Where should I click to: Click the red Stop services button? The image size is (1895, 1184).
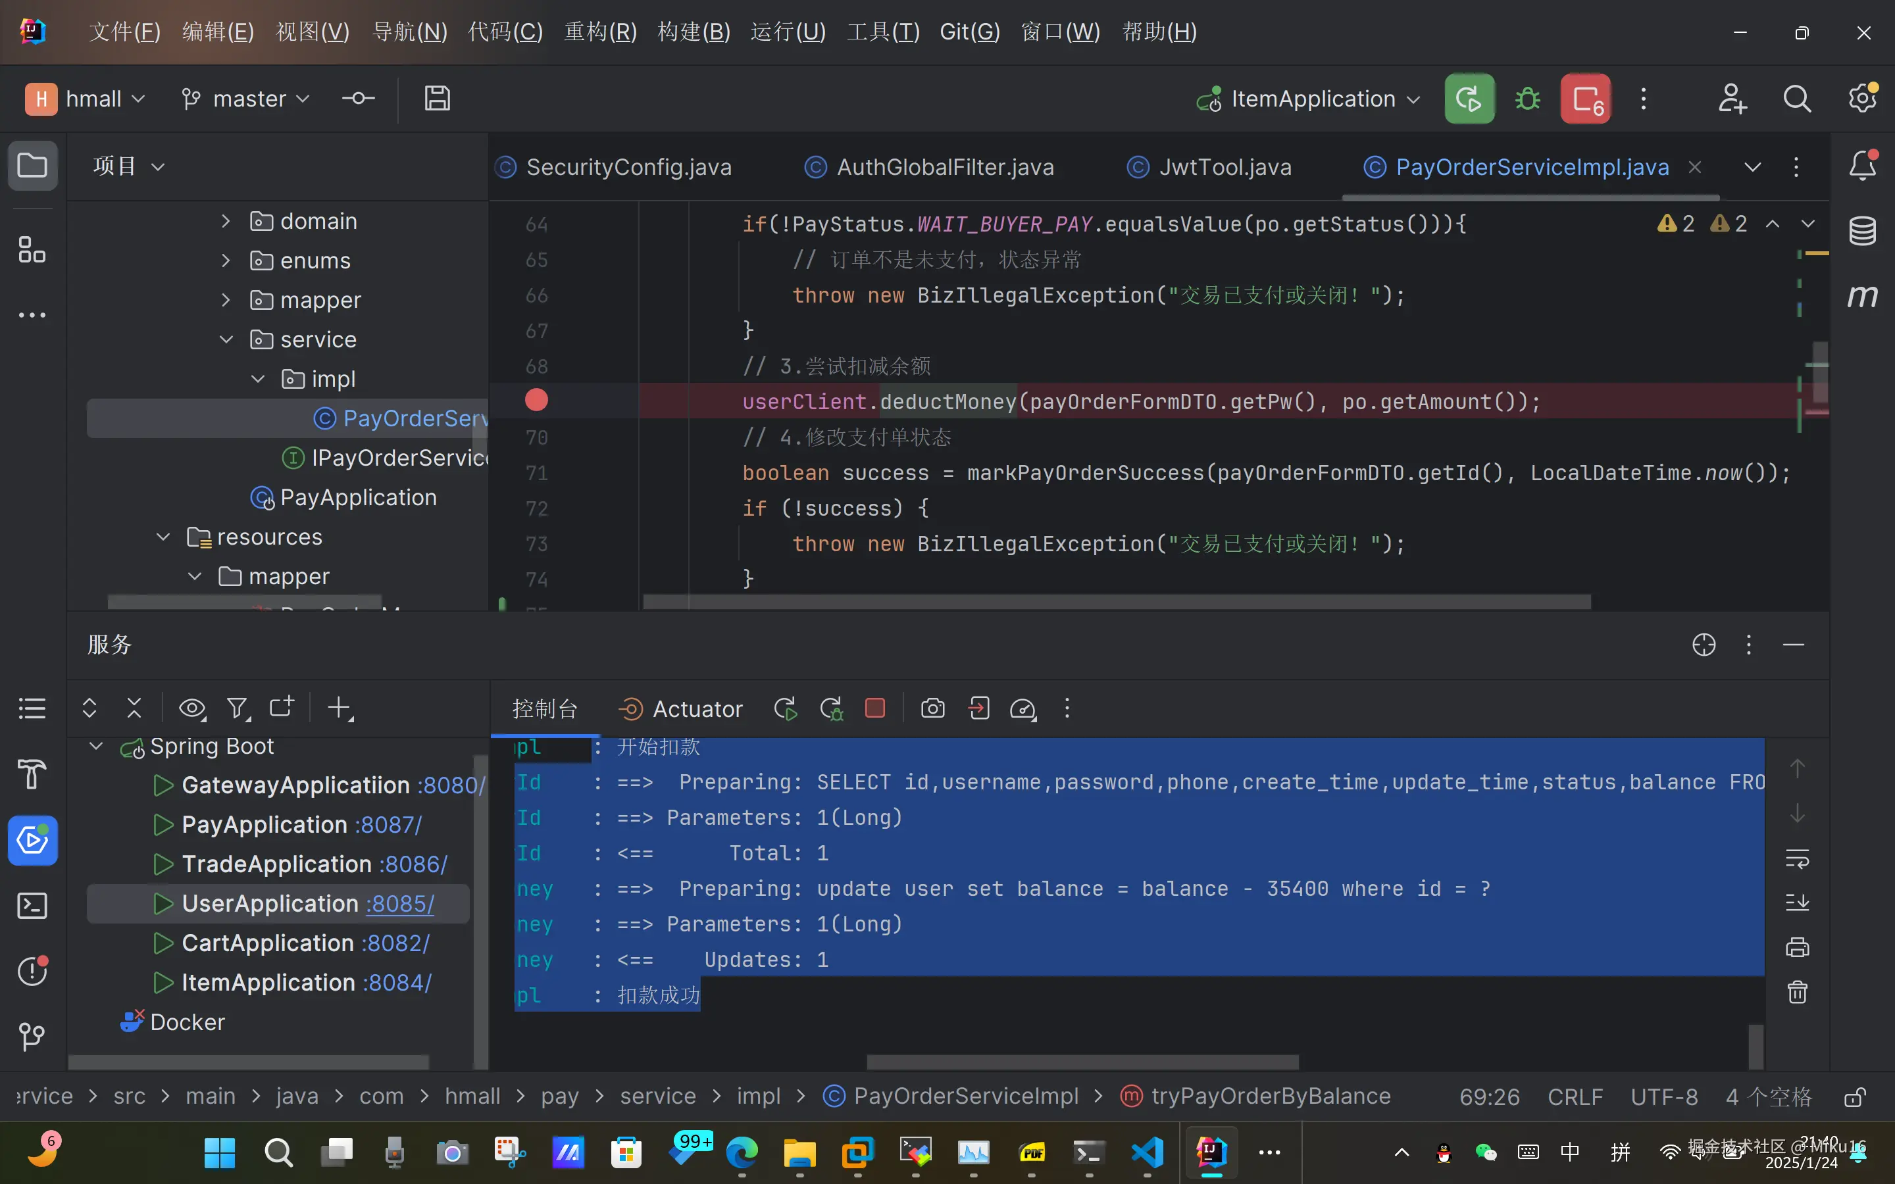1586,99
